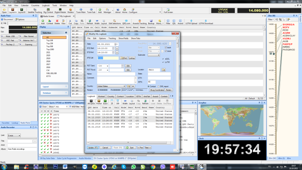This screenshot has width=302, height=170.
Task: Click the logbook Backup icon
Action: [x=151, y=22]
